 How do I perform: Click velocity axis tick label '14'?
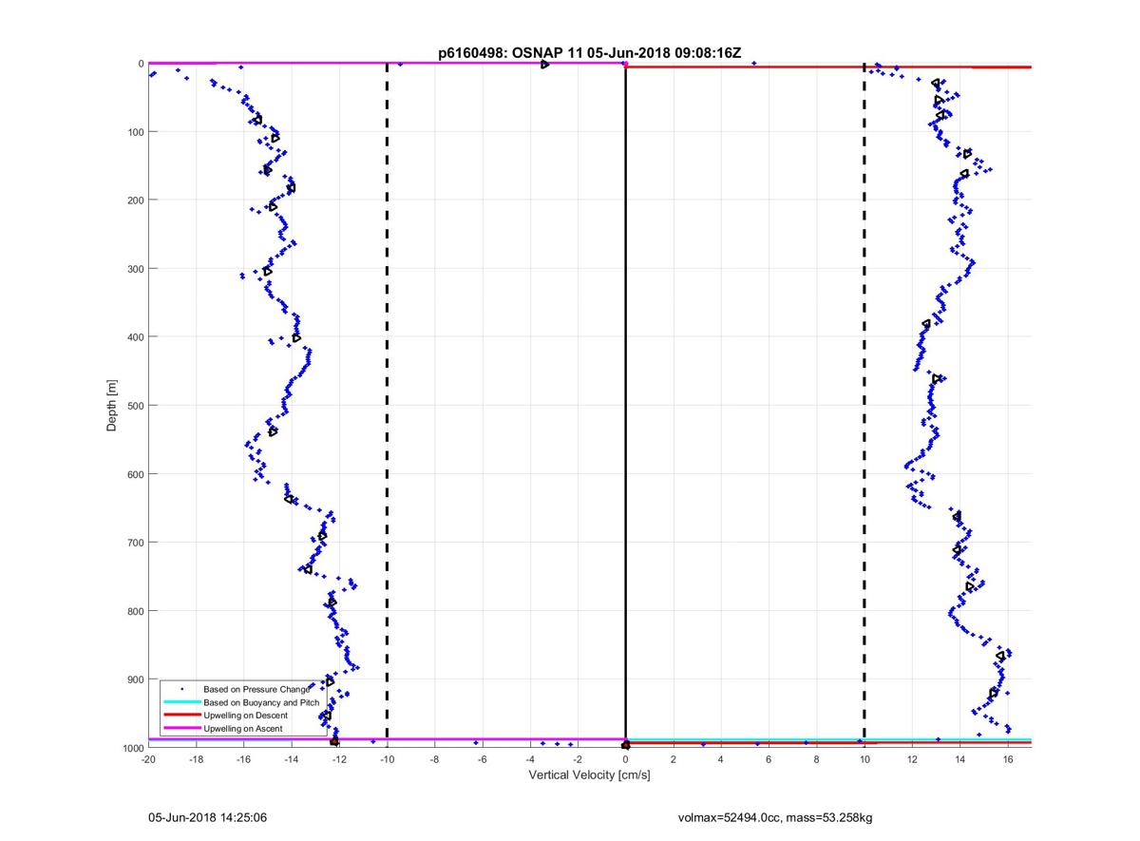point(959,759)
